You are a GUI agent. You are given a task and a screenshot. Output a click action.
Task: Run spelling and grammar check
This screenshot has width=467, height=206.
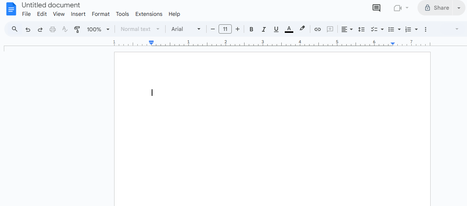click(65, 29)
